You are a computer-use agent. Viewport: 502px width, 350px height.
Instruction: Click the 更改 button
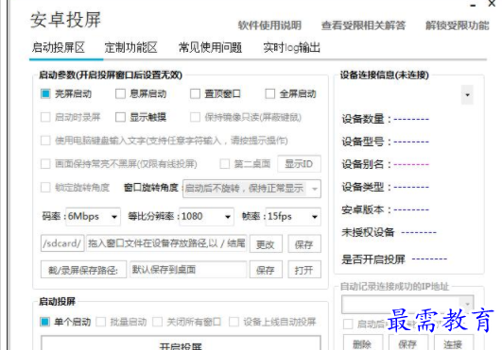coord(266,244)
